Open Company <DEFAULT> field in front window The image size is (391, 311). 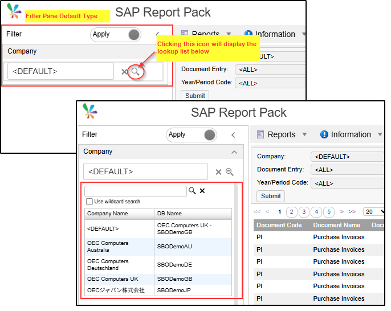coord(347,157)
